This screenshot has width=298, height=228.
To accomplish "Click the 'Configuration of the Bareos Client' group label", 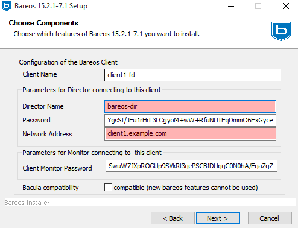I will pyautogui.click(x=68, y=62).
